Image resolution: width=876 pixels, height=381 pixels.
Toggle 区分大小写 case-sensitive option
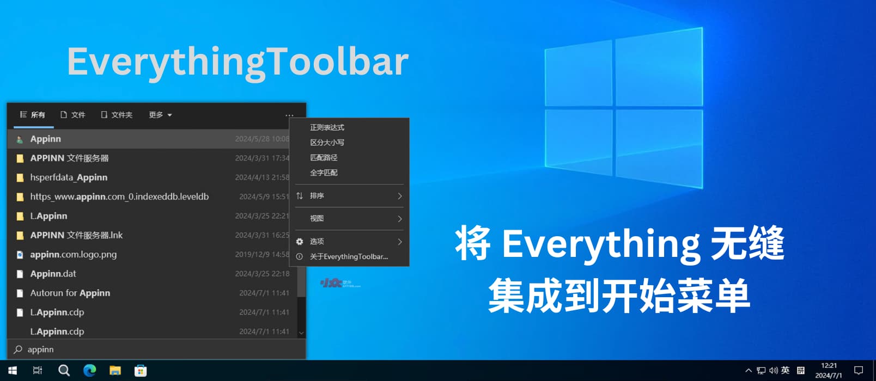point(327,143)
